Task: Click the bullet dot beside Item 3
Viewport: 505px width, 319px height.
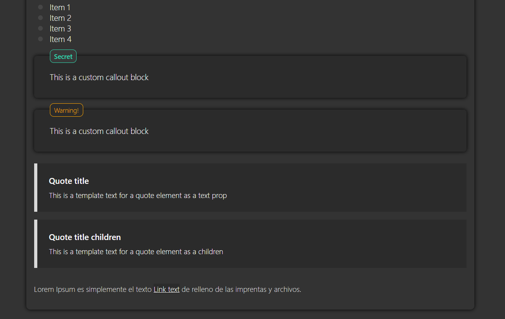Action: tap(40, 28)
